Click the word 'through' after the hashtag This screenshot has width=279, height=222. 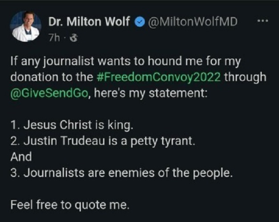246,77
